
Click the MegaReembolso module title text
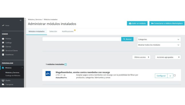83,72
